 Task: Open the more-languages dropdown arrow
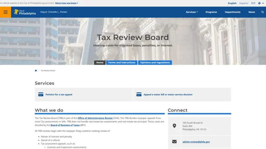click(x=263, y=3)
